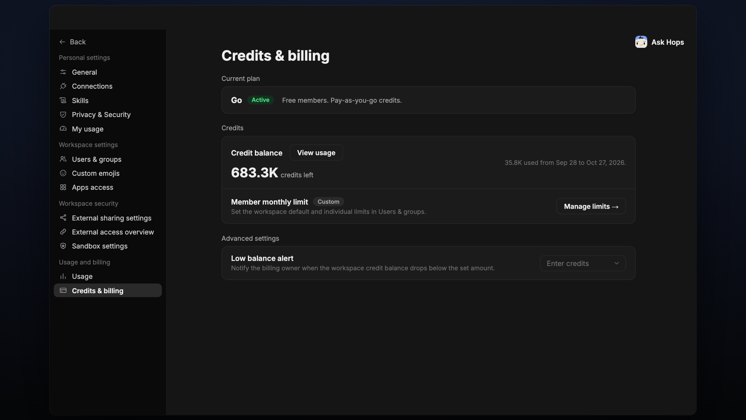The image size is (746, 420).
Task: Click the My usage gauge icon
Action: (63, 129)
